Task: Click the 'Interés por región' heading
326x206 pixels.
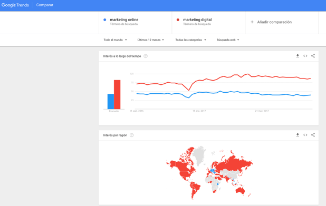Action: (x=115, y=135)
